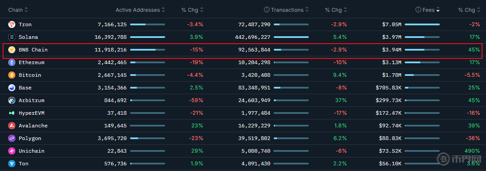Click Polygon fees change -36%

472,138
